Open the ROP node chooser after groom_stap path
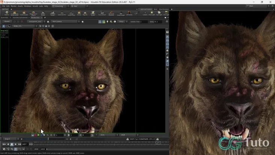Screen dimensions: 275x155 point(48,21)
